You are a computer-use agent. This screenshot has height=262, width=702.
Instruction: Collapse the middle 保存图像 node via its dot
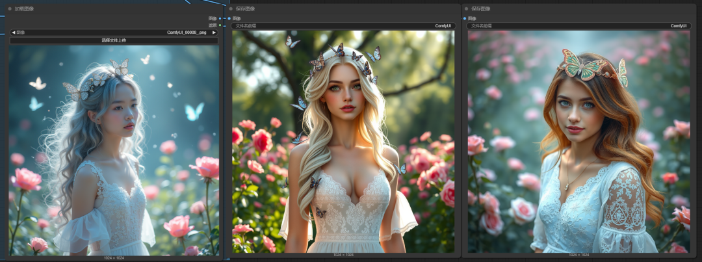click(x=231, y=8)
